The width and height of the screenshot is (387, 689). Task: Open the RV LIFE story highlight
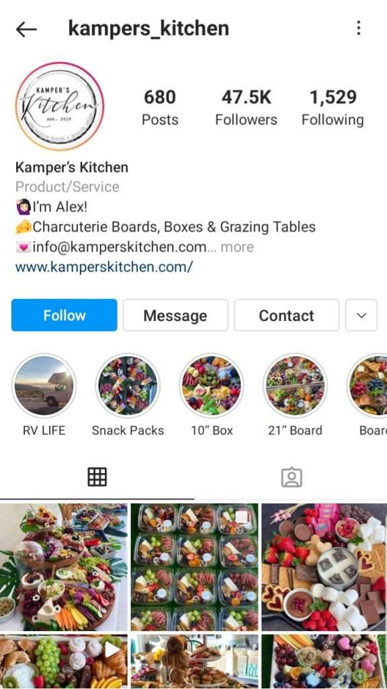pyautogui.click(x=44, y=386)
